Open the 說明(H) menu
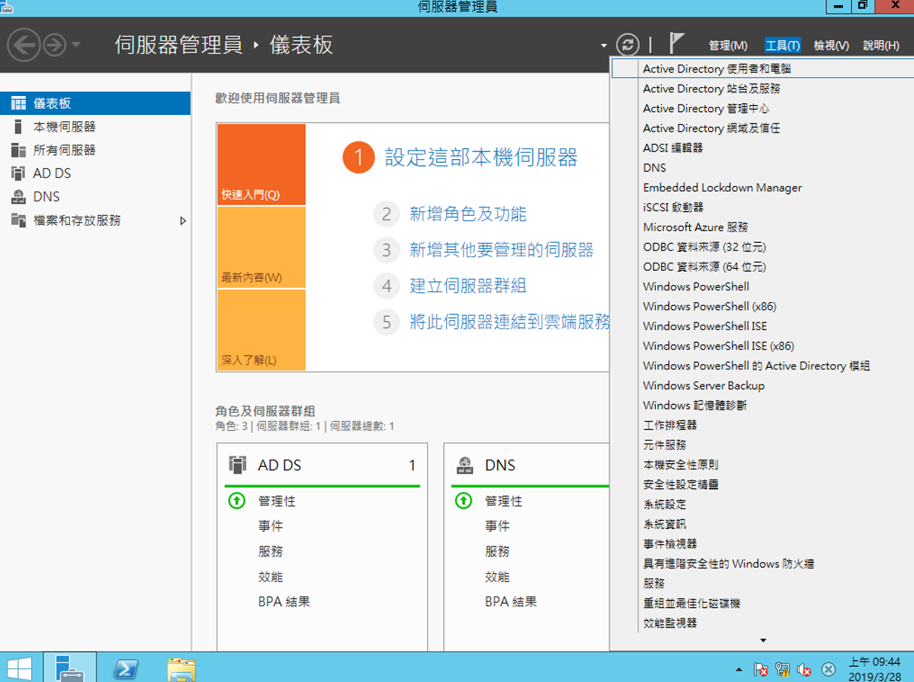 pyautogui.click(x=881, y=45)
